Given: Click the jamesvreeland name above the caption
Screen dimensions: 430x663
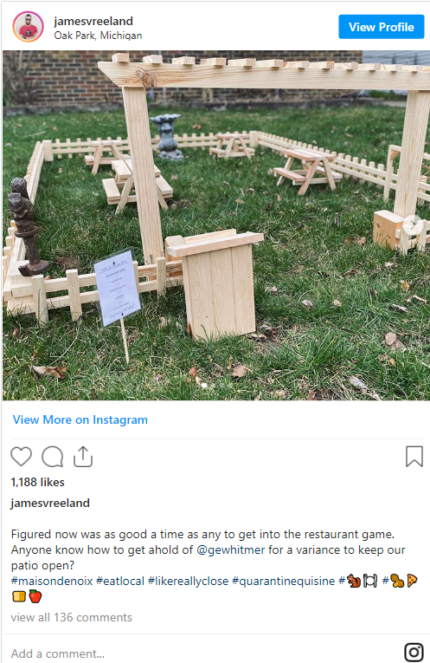Looking at the screenshot, I should [50, 503].
